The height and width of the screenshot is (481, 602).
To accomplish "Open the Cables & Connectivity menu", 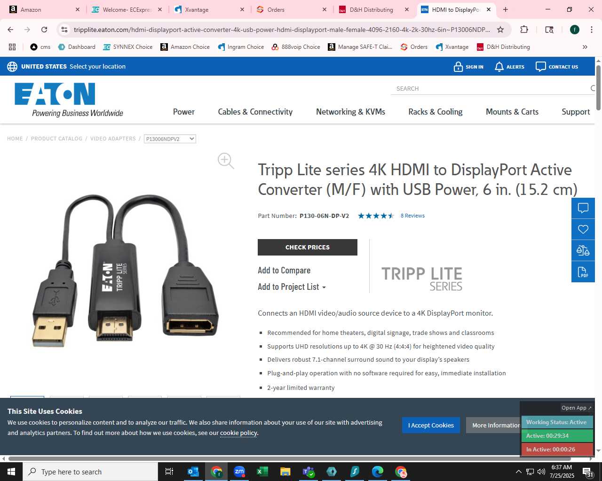I will (x=255, y=112).
